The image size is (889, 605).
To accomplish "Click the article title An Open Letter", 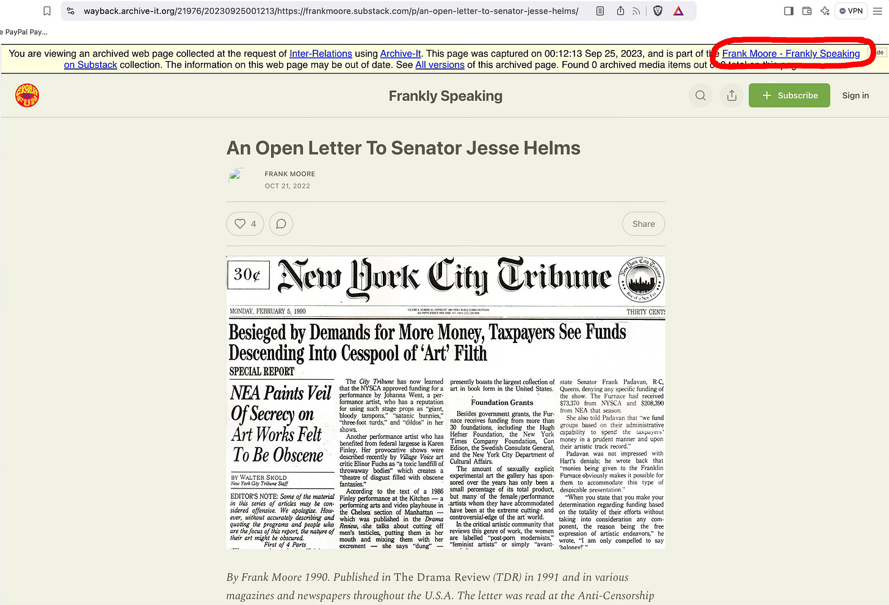I will tap(404, 148).
